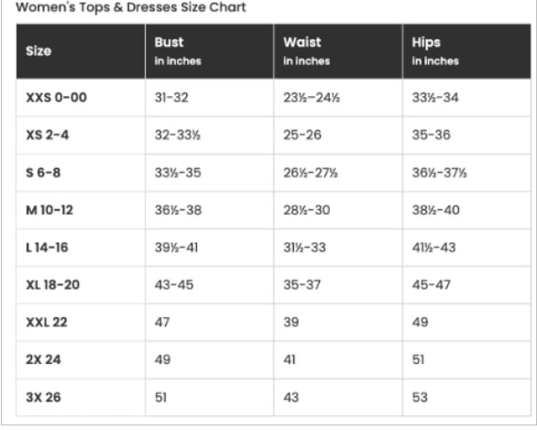Screen dimensions: 537x430
Task: Click the 3X 26 size label
Action: pyautogui.click(x=43, y=397)
